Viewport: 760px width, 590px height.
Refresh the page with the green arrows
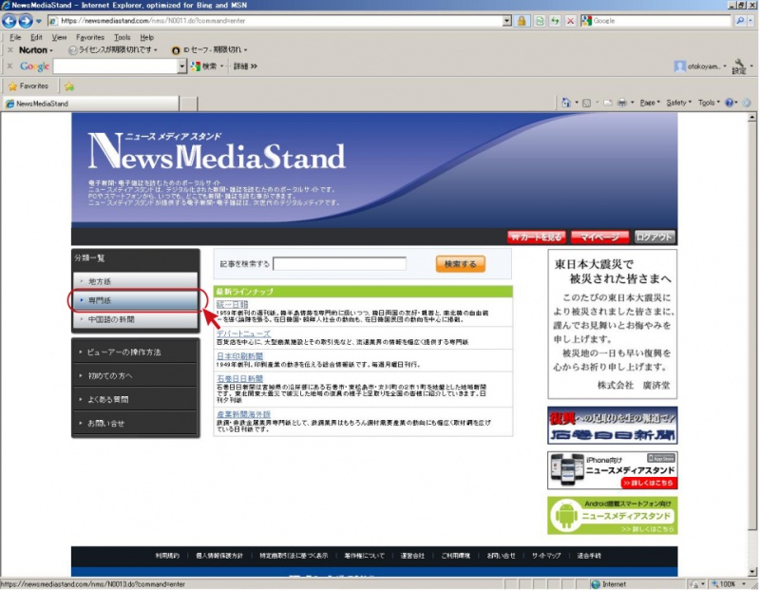pos(555,21)
